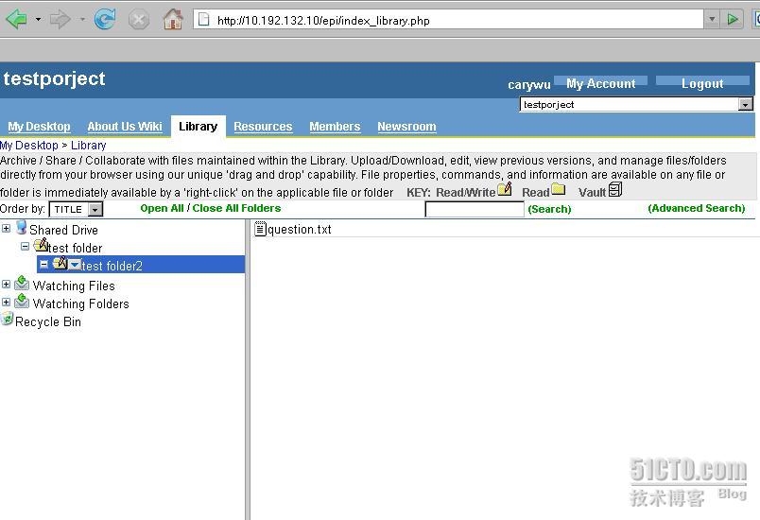Screen dimensions: 760x520
Task: Open the question.txt file
Action: (x=299, y=229)
